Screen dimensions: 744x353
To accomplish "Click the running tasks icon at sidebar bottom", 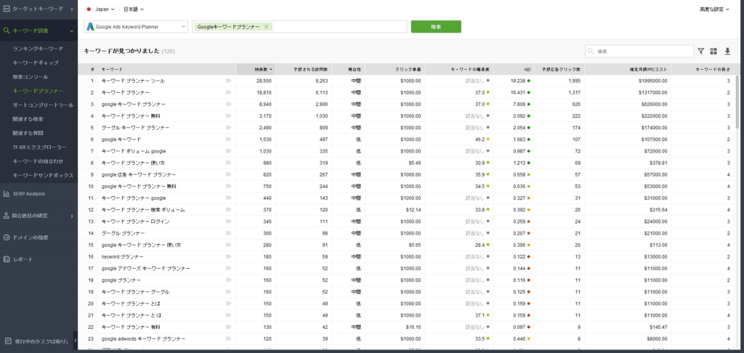I will 7,341.
